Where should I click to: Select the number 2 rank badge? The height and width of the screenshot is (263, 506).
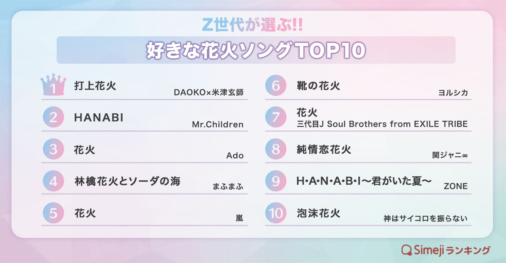(53, 117)
